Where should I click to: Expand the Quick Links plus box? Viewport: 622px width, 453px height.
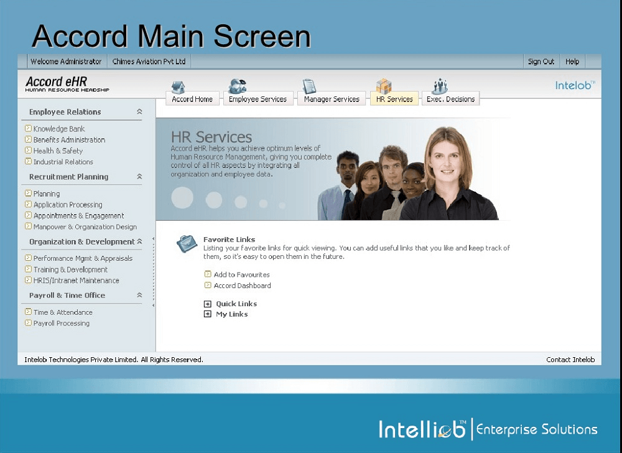pos(208,304)
